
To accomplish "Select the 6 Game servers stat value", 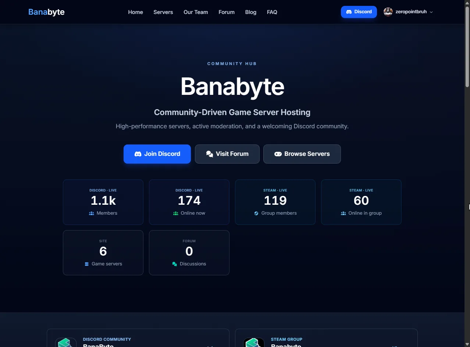I will pos(103,251).
